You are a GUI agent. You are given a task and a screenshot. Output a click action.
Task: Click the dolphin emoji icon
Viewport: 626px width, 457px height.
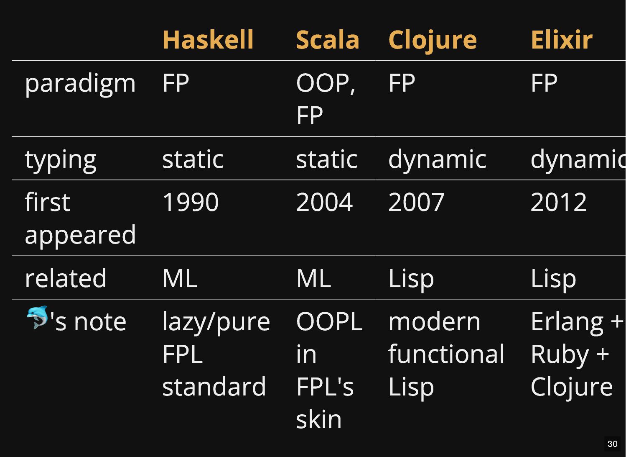pyautogui.click(x=37, y=318)
